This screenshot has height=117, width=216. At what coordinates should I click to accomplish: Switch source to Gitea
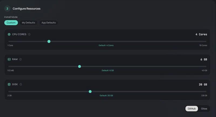point(204,109)
